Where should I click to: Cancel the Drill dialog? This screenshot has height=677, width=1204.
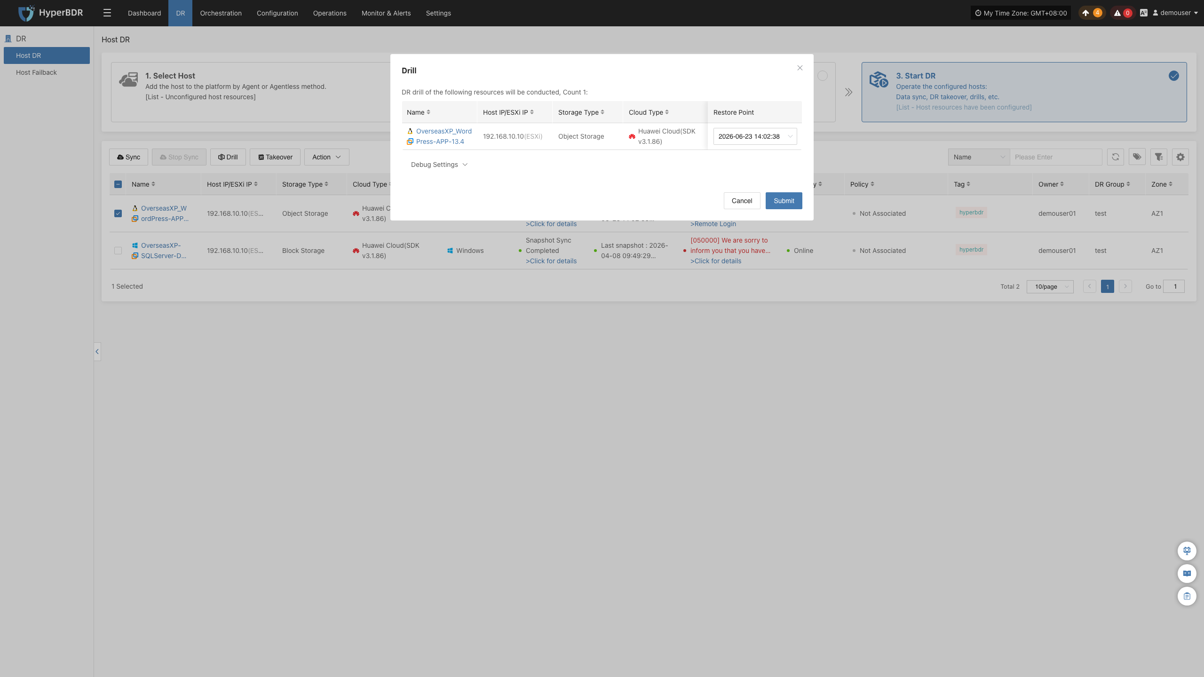[x=742, y=201]
